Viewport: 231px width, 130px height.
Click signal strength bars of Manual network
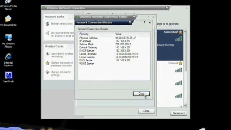coord(179,70)
